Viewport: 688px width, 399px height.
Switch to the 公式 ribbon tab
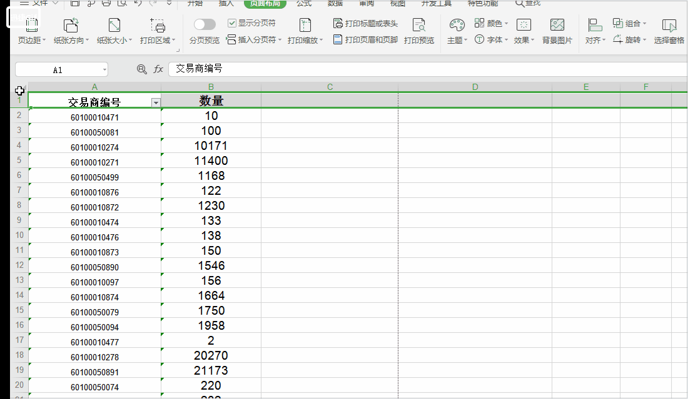(303, 4)
